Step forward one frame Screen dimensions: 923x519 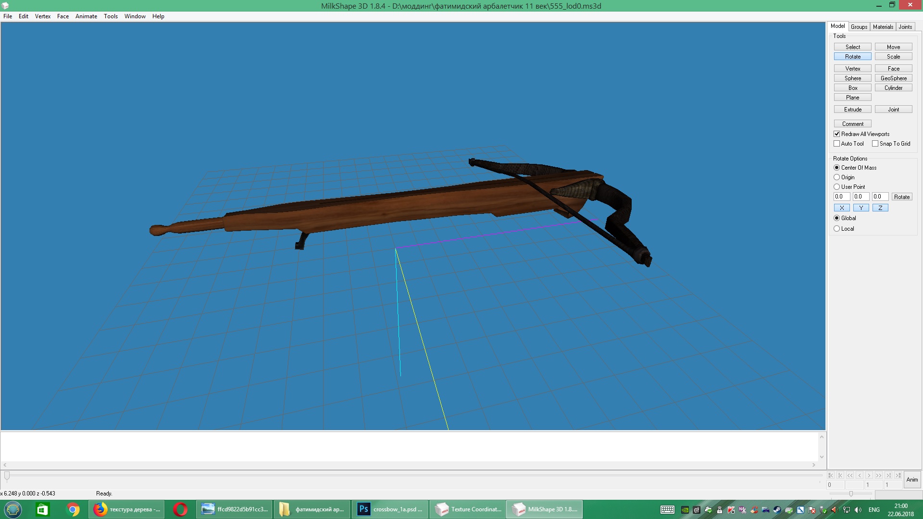click(869, 475)
